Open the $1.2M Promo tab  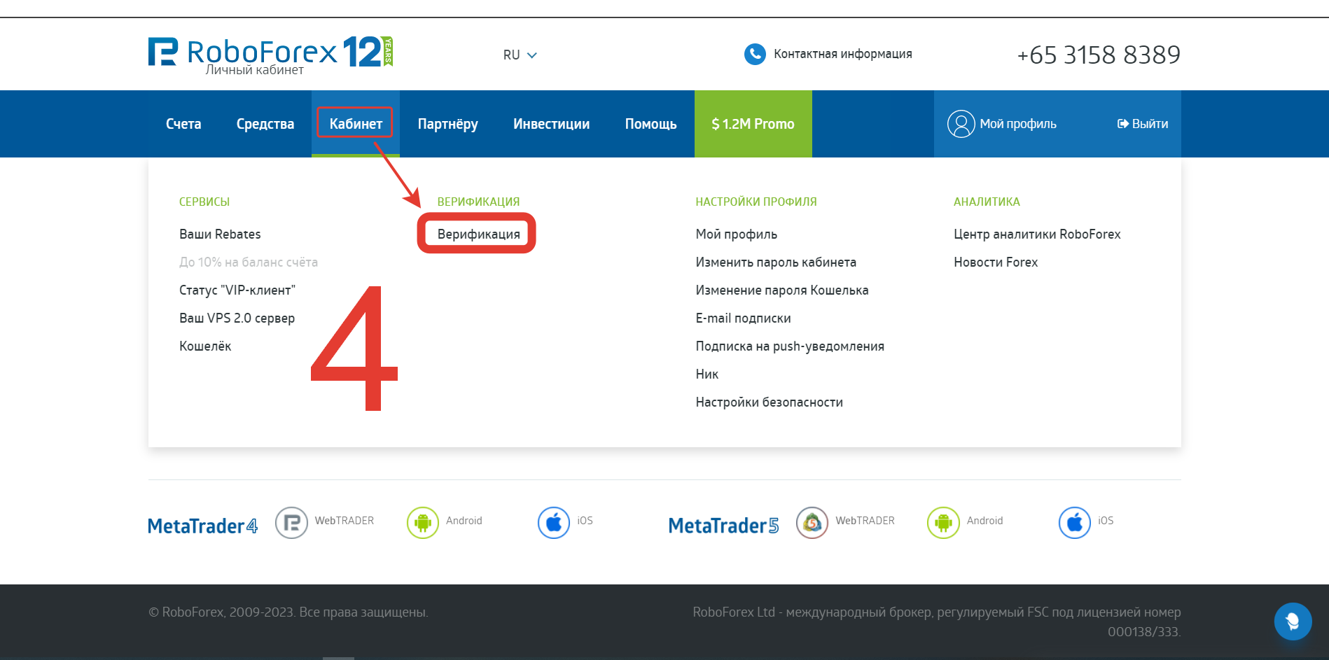(x=753, y=124)
